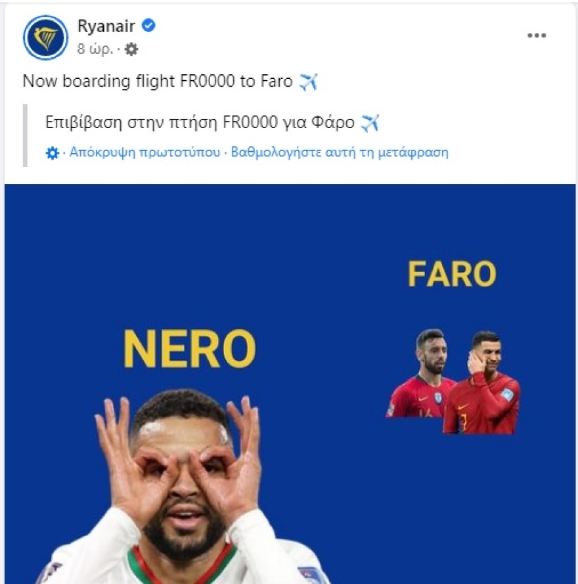This screenshot has width=578, height=584.
Task: Open the '8 ώρ.' post timestamp
Action: (x=95, y=49)
